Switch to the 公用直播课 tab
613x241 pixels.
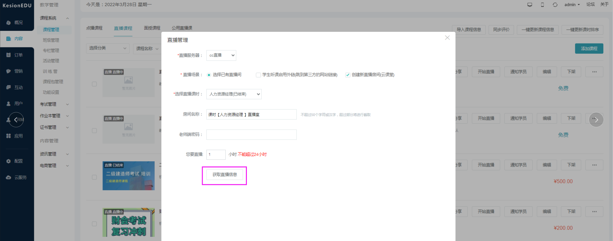click(x=182, y=28)
